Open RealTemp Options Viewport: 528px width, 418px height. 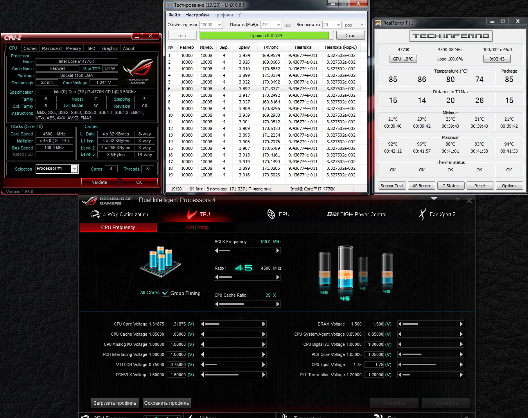pyautogui.click(x=509, y=186)
